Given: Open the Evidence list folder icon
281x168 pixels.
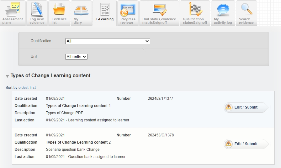Looking at the screenshot, I should click(59, 9).
